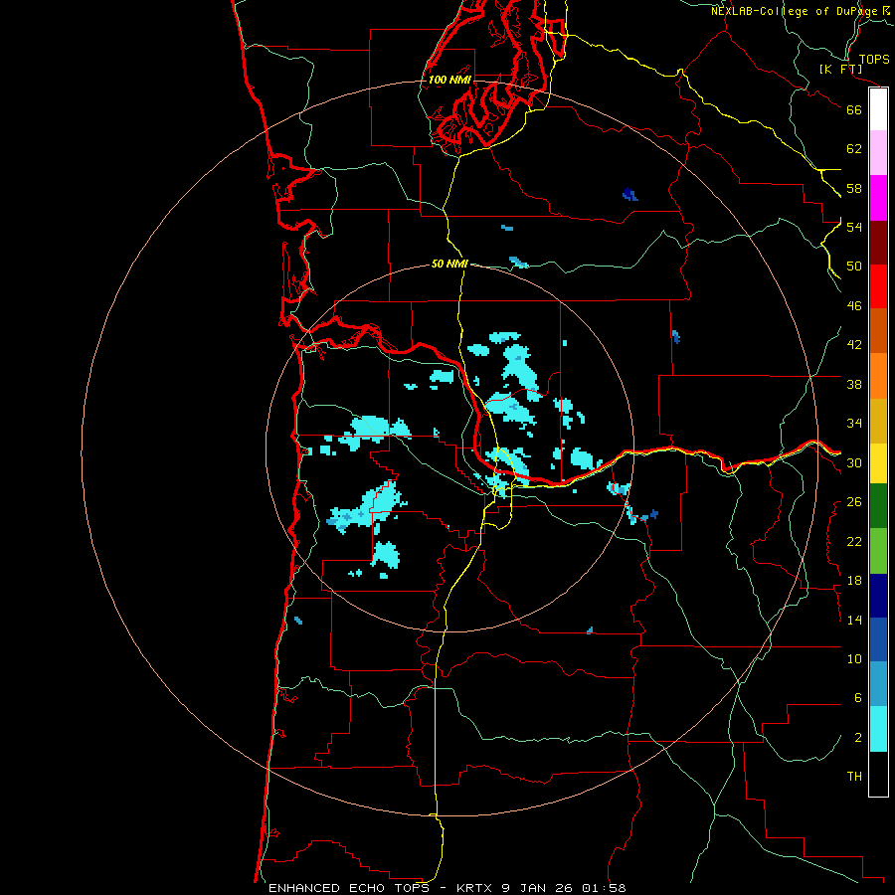
Task: Click the "30" legend value
Action: click(x=854, y=462)
